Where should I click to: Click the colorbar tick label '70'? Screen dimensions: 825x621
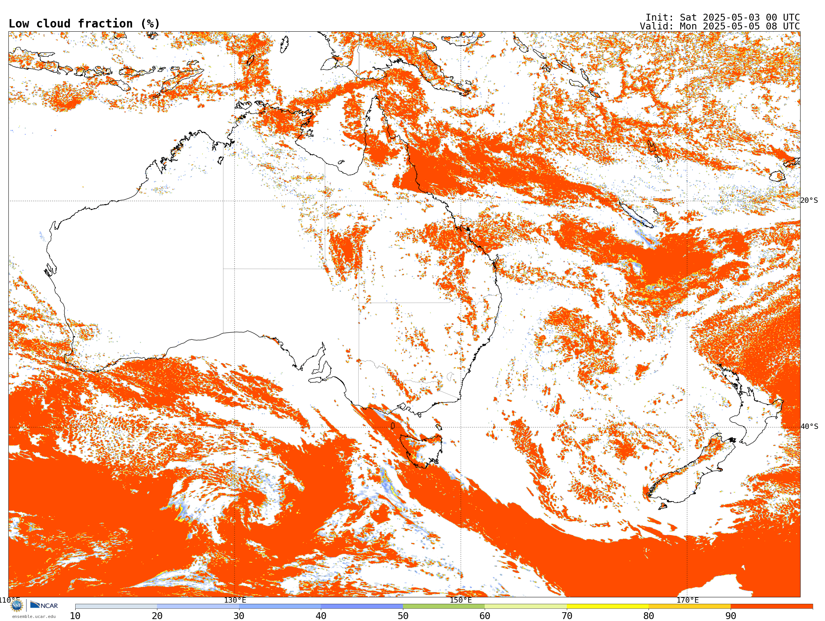[x=567, y=616]
